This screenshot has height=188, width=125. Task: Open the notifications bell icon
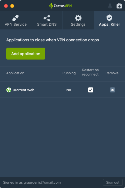(110, 6)
